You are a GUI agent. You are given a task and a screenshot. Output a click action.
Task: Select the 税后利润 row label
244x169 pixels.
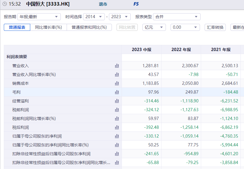pos(21,128)
